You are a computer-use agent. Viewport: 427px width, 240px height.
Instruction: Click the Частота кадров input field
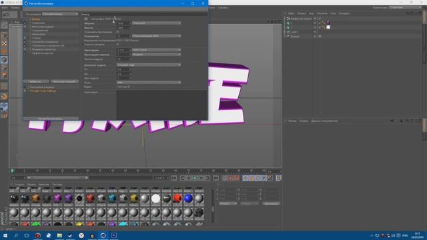123,59
